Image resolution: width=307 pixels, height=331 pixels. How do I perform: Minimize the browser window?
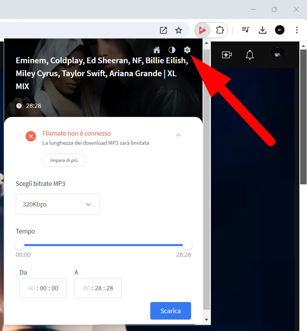253,9
